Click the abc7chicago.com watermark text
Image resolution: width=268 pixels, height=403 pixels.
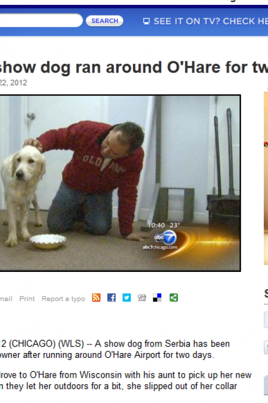tap(160, 247)
